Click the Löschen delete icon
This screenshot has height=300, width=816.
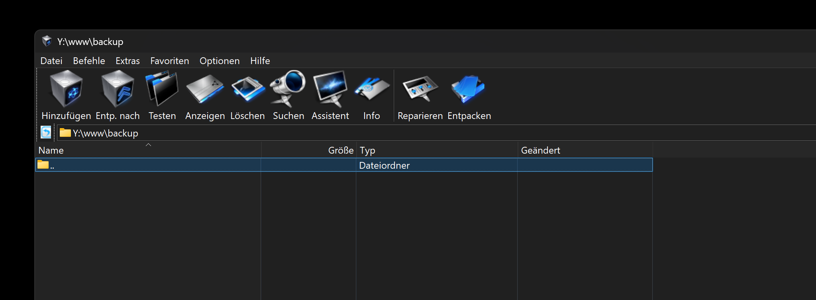tap(247, 89)
